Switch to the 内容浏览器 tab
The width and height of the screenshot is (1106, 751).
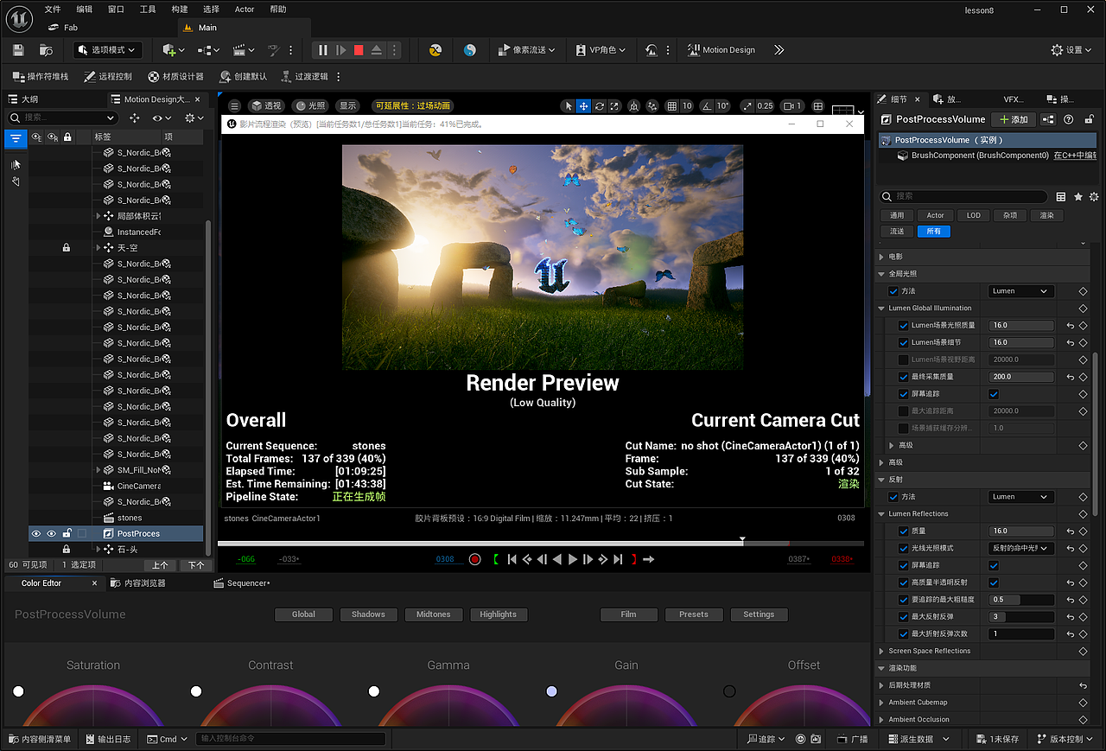(x=138, y=583)
